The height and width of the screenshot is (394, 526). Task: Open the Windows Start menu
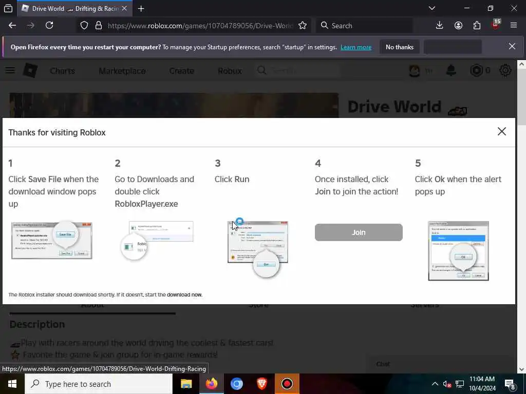(12, 384)
